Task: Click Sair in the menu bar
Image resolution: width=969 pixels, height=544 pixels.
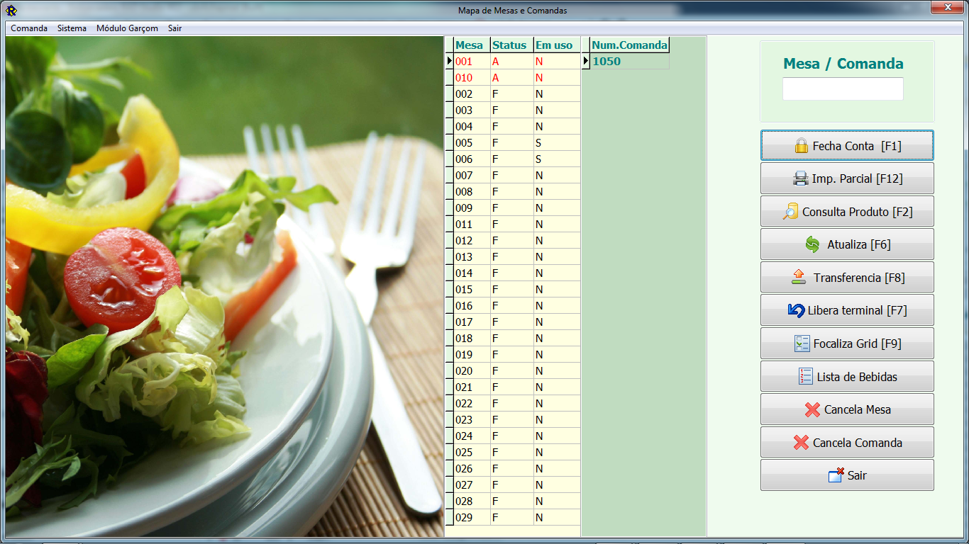Action: tap(175, 28)
